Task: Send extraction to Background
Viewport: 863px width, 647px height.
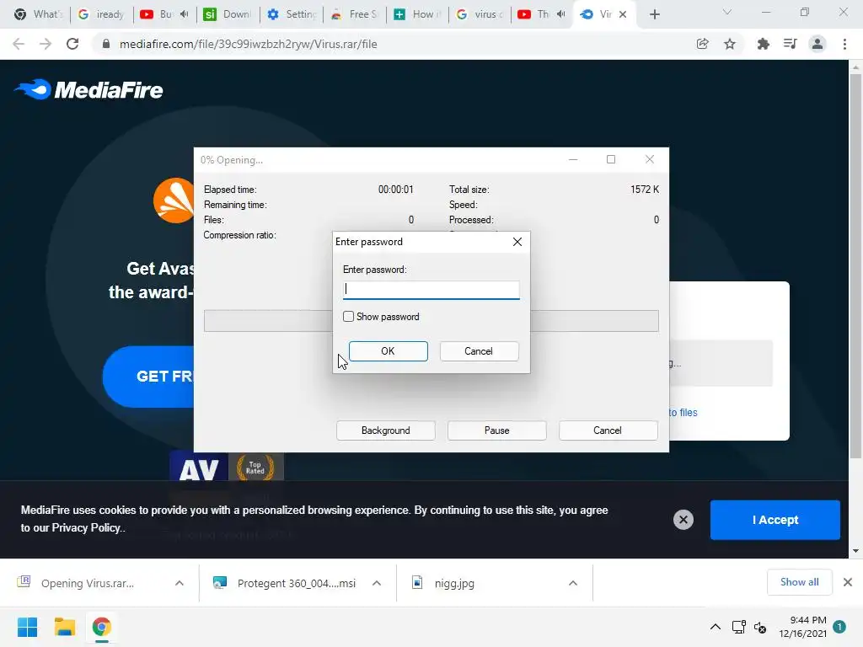Action: (386, 430)
